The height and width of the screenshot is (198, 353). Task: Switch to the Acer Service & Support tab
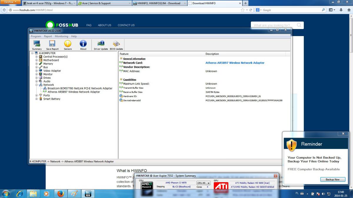104,3
